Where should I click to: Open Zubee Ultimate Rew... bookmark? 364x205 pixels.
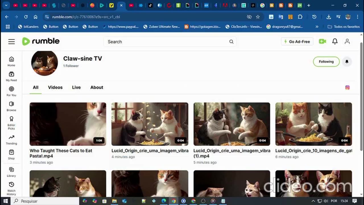tap(162, 26)
